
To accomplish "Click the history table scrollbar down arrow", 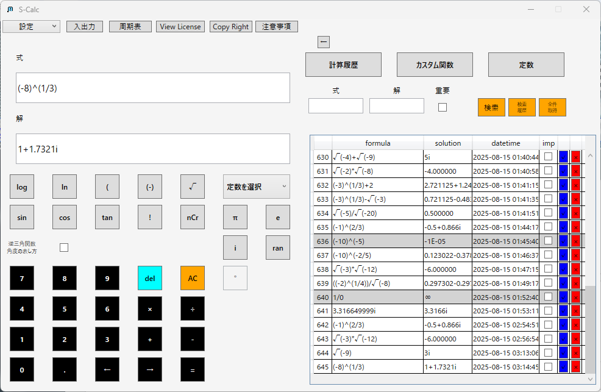I will coord(590,379).
